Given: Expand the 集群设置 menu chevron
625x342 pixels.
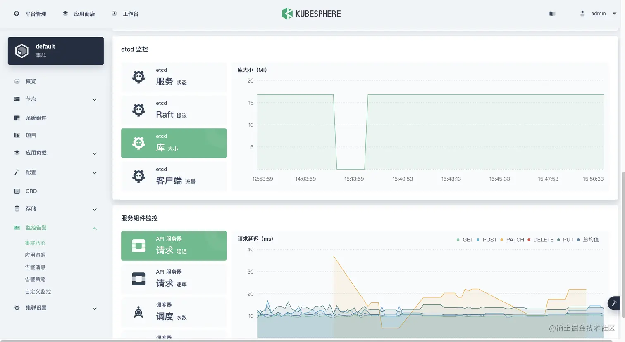Looking at the screenshot, I should 94,309.
